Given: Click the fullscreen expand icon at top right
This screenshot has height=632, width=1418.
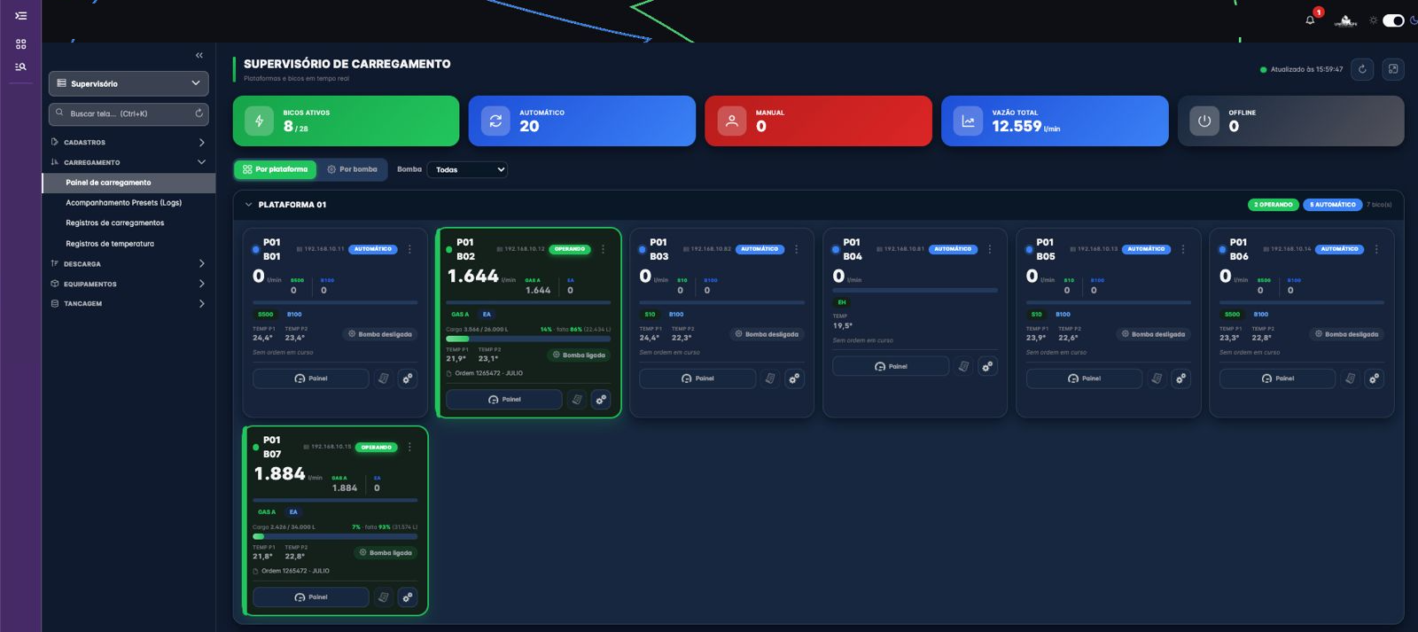Looking at the screenshot, I should click(1393, 69).
